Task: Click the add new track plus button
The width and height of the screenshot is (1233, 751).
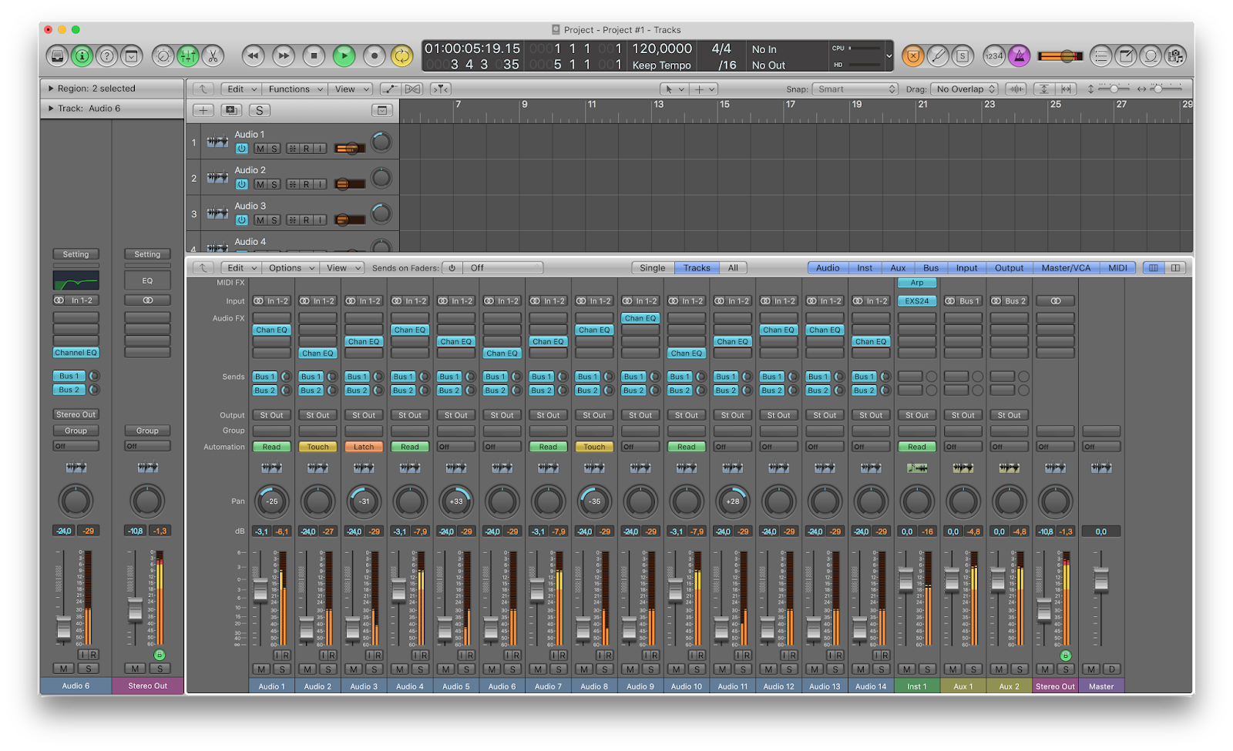Action: [x=203, y=111]
